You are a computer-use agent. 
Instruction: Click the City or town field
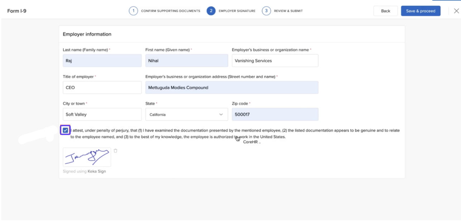click(102, 114)
